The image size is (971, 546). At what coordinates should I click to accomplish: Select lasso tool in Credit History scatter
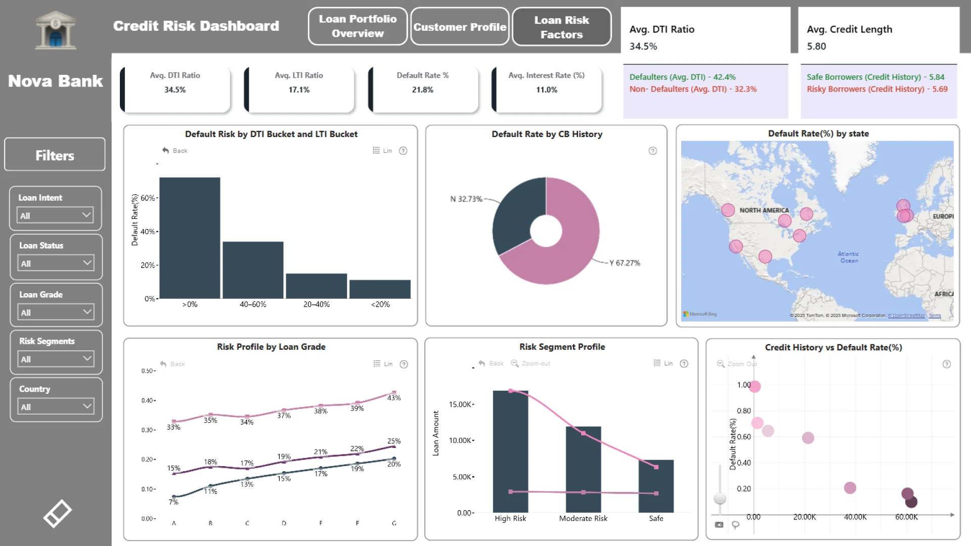tap(735, 525)
